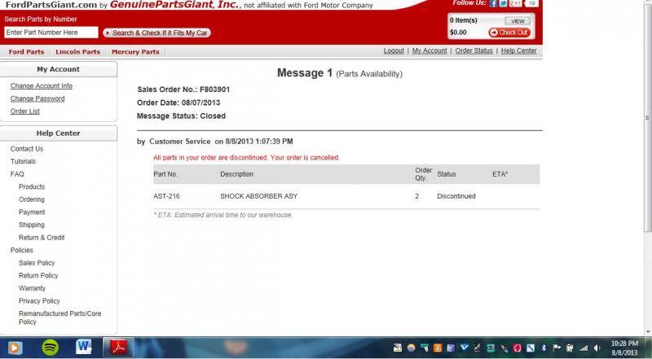Switch to the Lincoln Parts tab
This screenshot has width=652, height=359.
77,52
